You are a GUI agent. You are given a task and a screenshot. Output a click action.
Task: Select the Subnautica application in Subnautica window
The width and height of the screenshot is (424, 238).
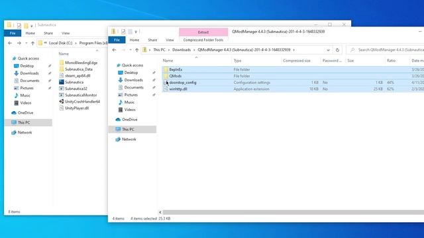(x=74, y=82)
